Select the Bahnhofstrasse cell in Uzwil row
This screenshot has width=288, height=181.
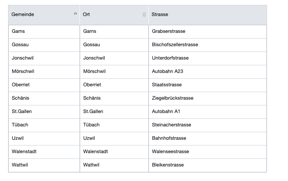point(169,138)
